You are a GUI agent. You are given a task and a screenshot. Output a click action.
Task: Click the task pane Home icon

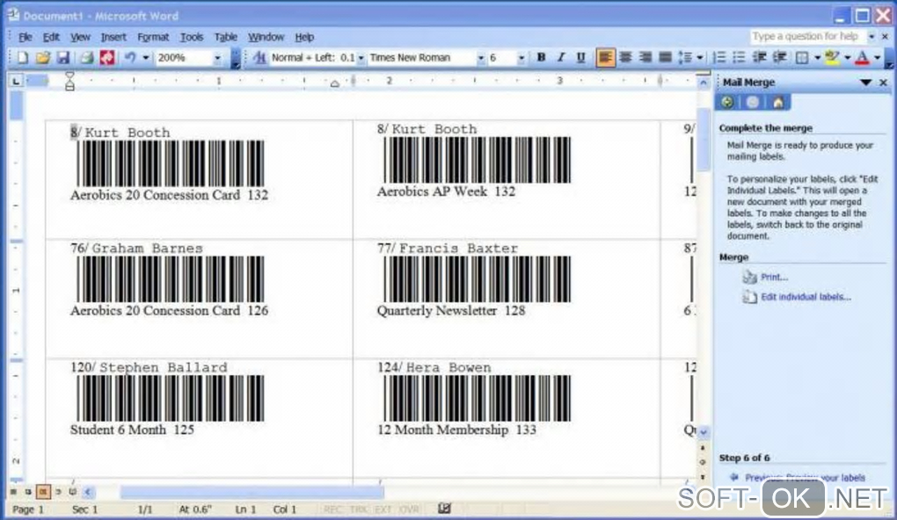[x=778, y=102]
